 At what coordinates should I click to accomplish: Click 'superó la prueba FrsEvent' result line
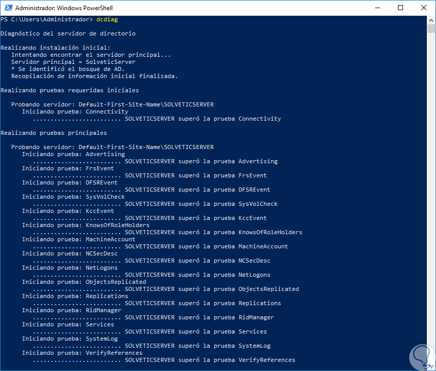[x=150, y=175]
